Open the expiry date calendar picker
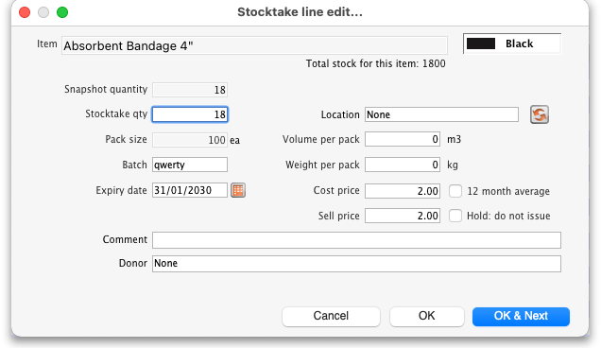This screenshot has width=601, height=348. click(x=238, y=190)
